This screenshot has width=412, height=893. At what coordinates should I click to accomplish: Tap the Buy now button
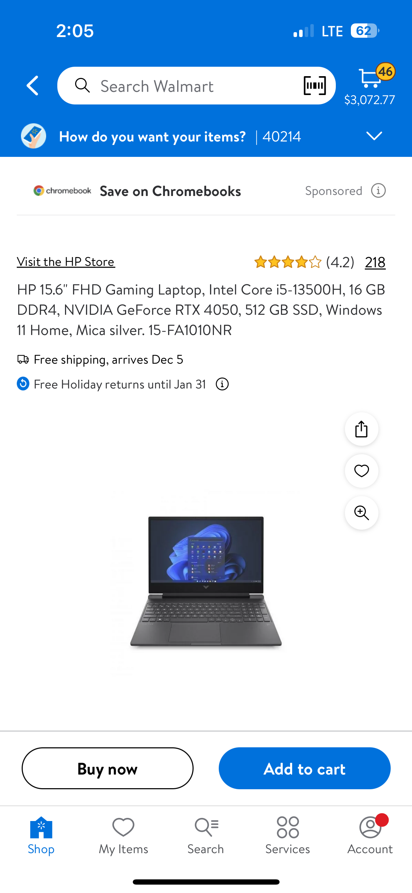tap(108, 768)
